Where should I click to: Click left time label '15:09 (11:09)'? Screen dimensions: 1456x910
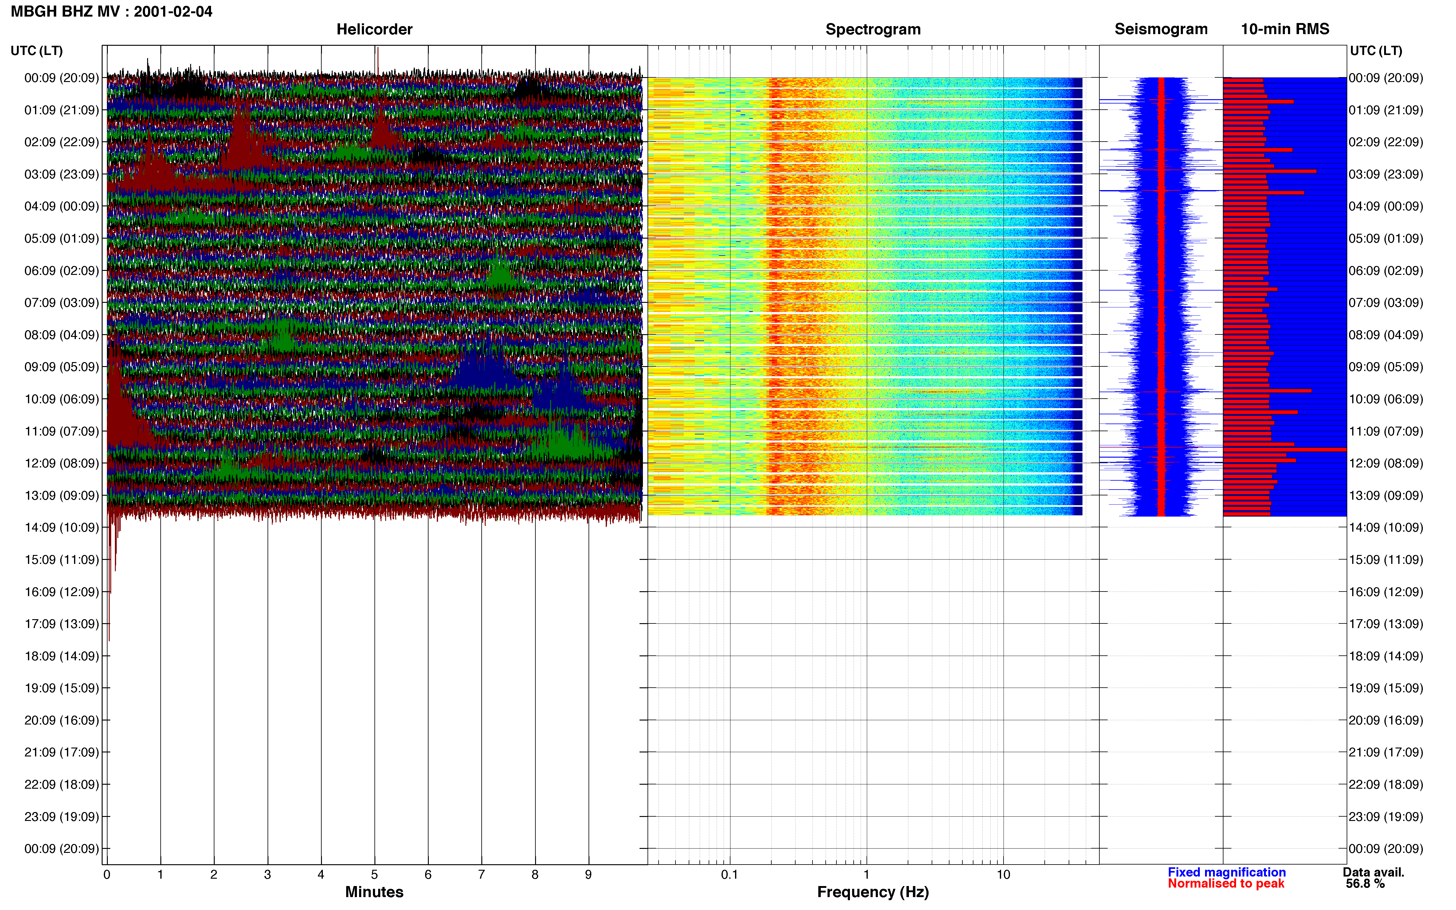(x=61, y=560)
